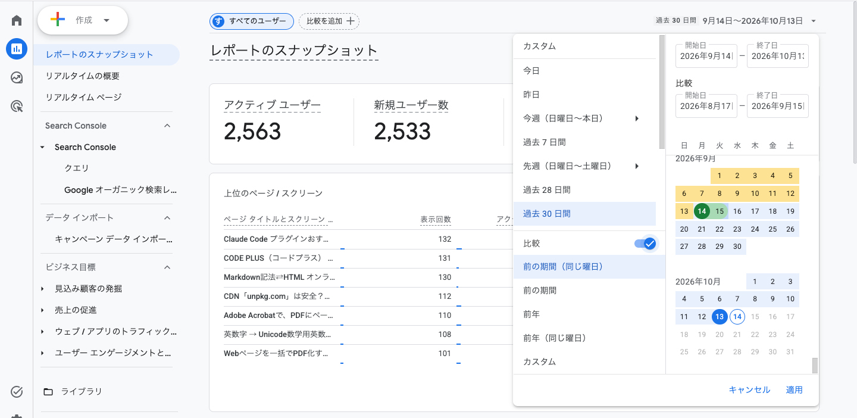Click the primary 終了日 field 2026年10月13日
This screenshot has height=418, width=857.
pyautogui.click(x=778, y=56)
